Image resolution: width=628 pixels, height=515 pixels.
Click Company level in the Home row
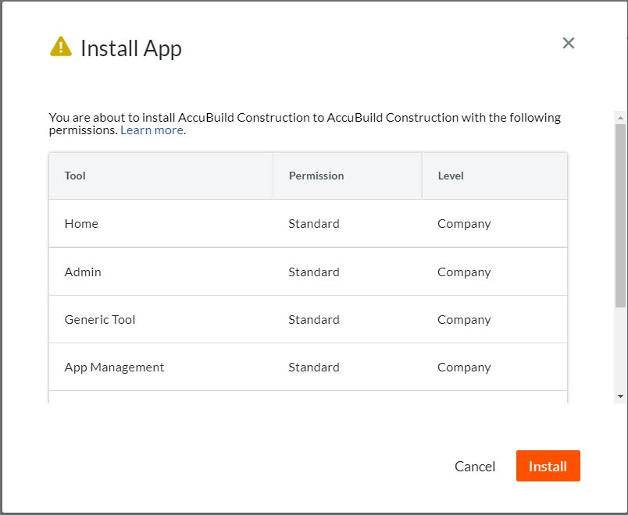click(464, 224)
